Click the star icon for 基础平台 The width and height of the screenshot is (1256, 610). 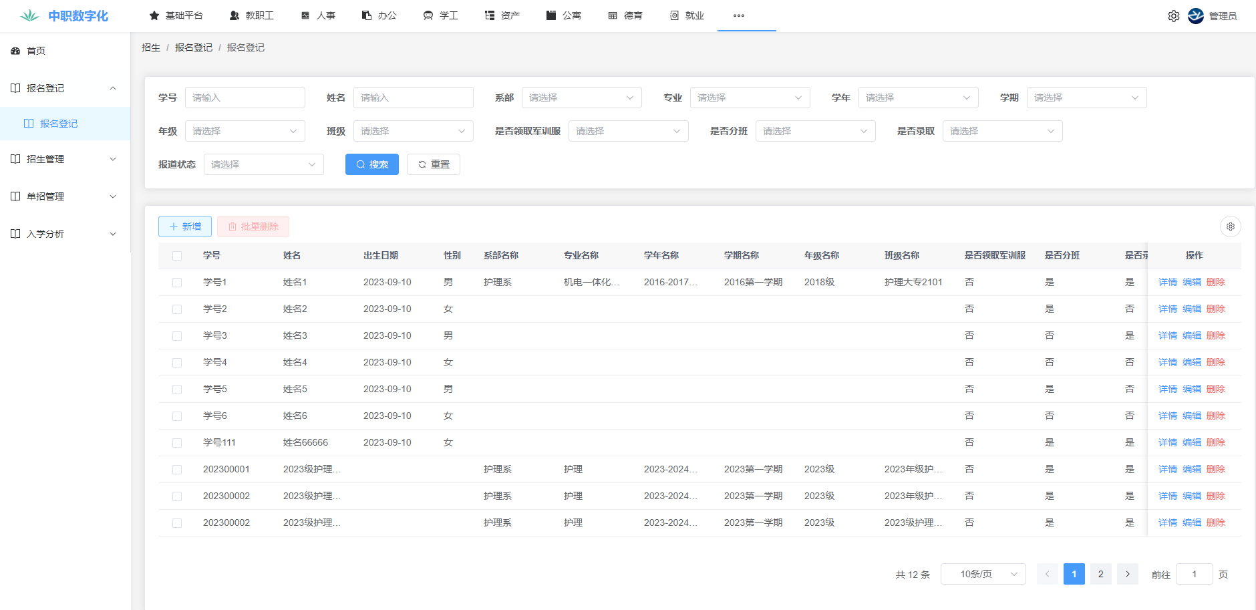(x=154, y=15)
